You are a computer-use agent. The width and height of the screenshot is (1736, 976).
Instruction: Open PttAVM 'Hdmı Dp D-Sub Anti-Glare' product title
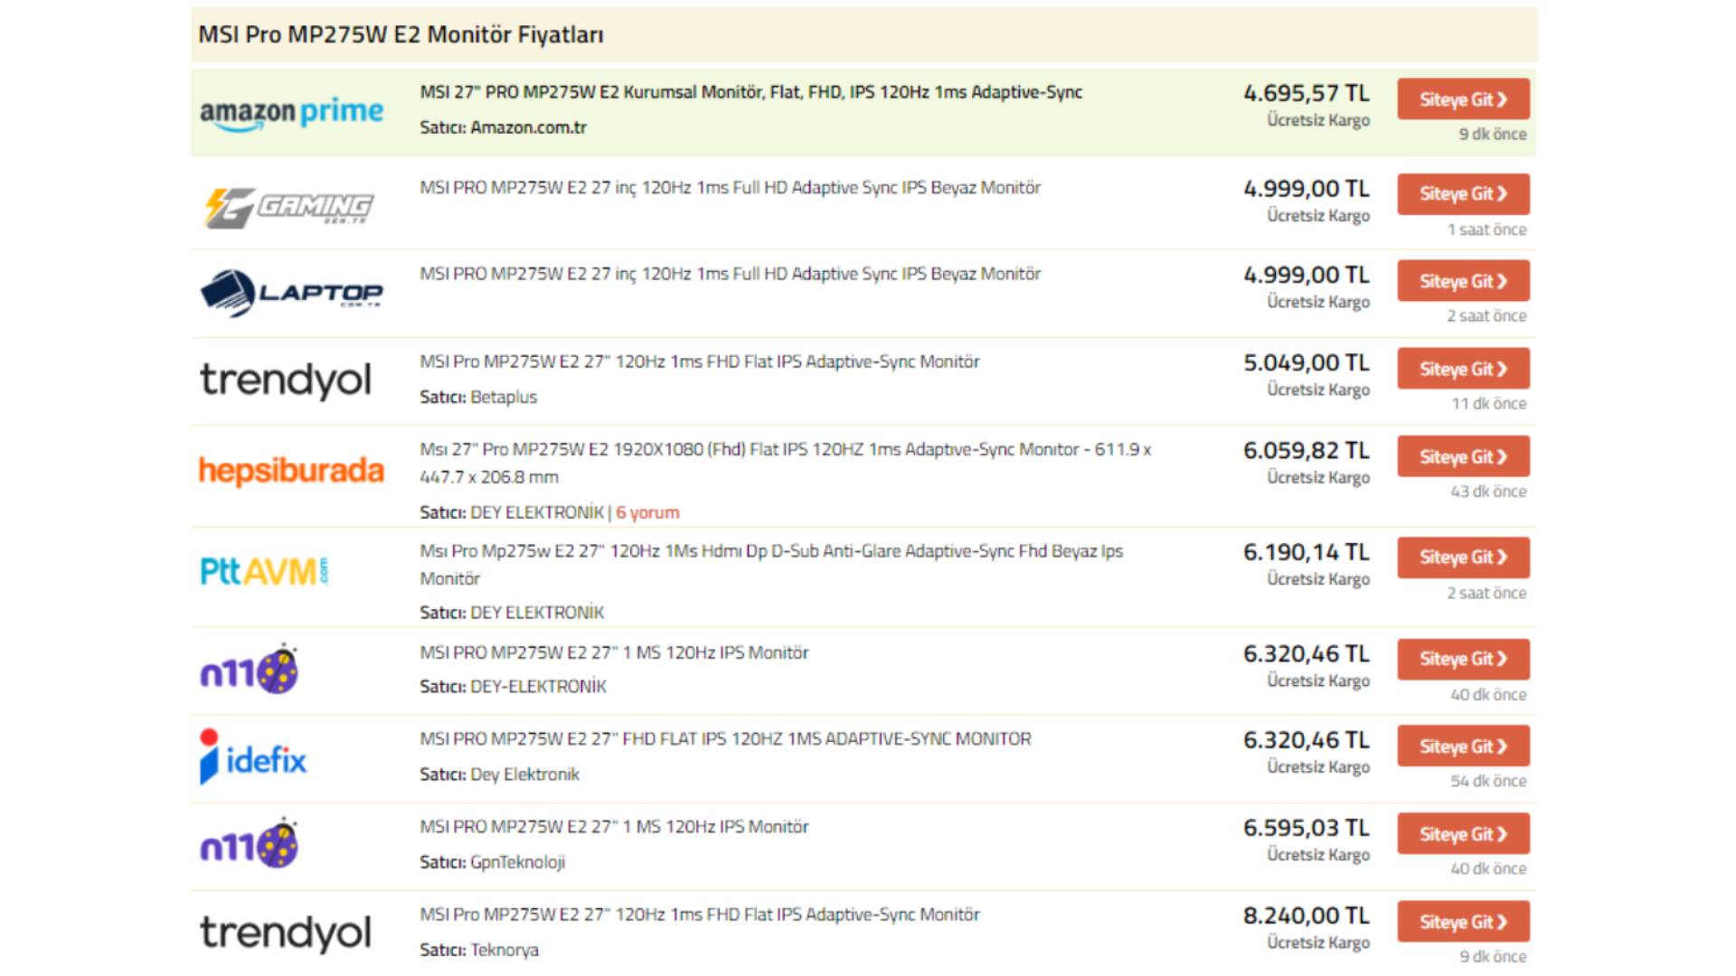(771, 565)
